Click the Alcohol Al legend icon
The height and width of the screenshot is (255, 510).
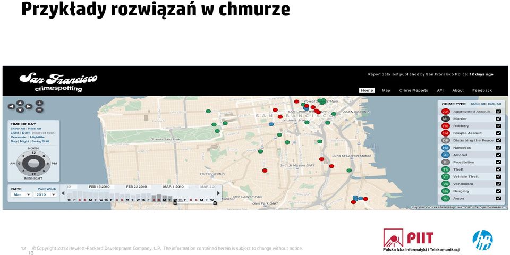tap(445, 155)
